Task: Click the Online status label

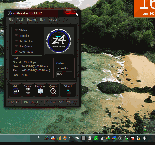Action: pos(61,63)
